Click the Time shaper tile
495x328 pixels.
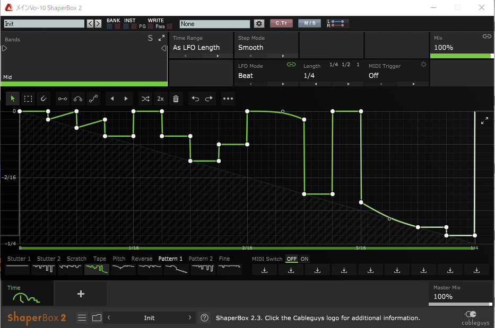click(x=28, y=294)
